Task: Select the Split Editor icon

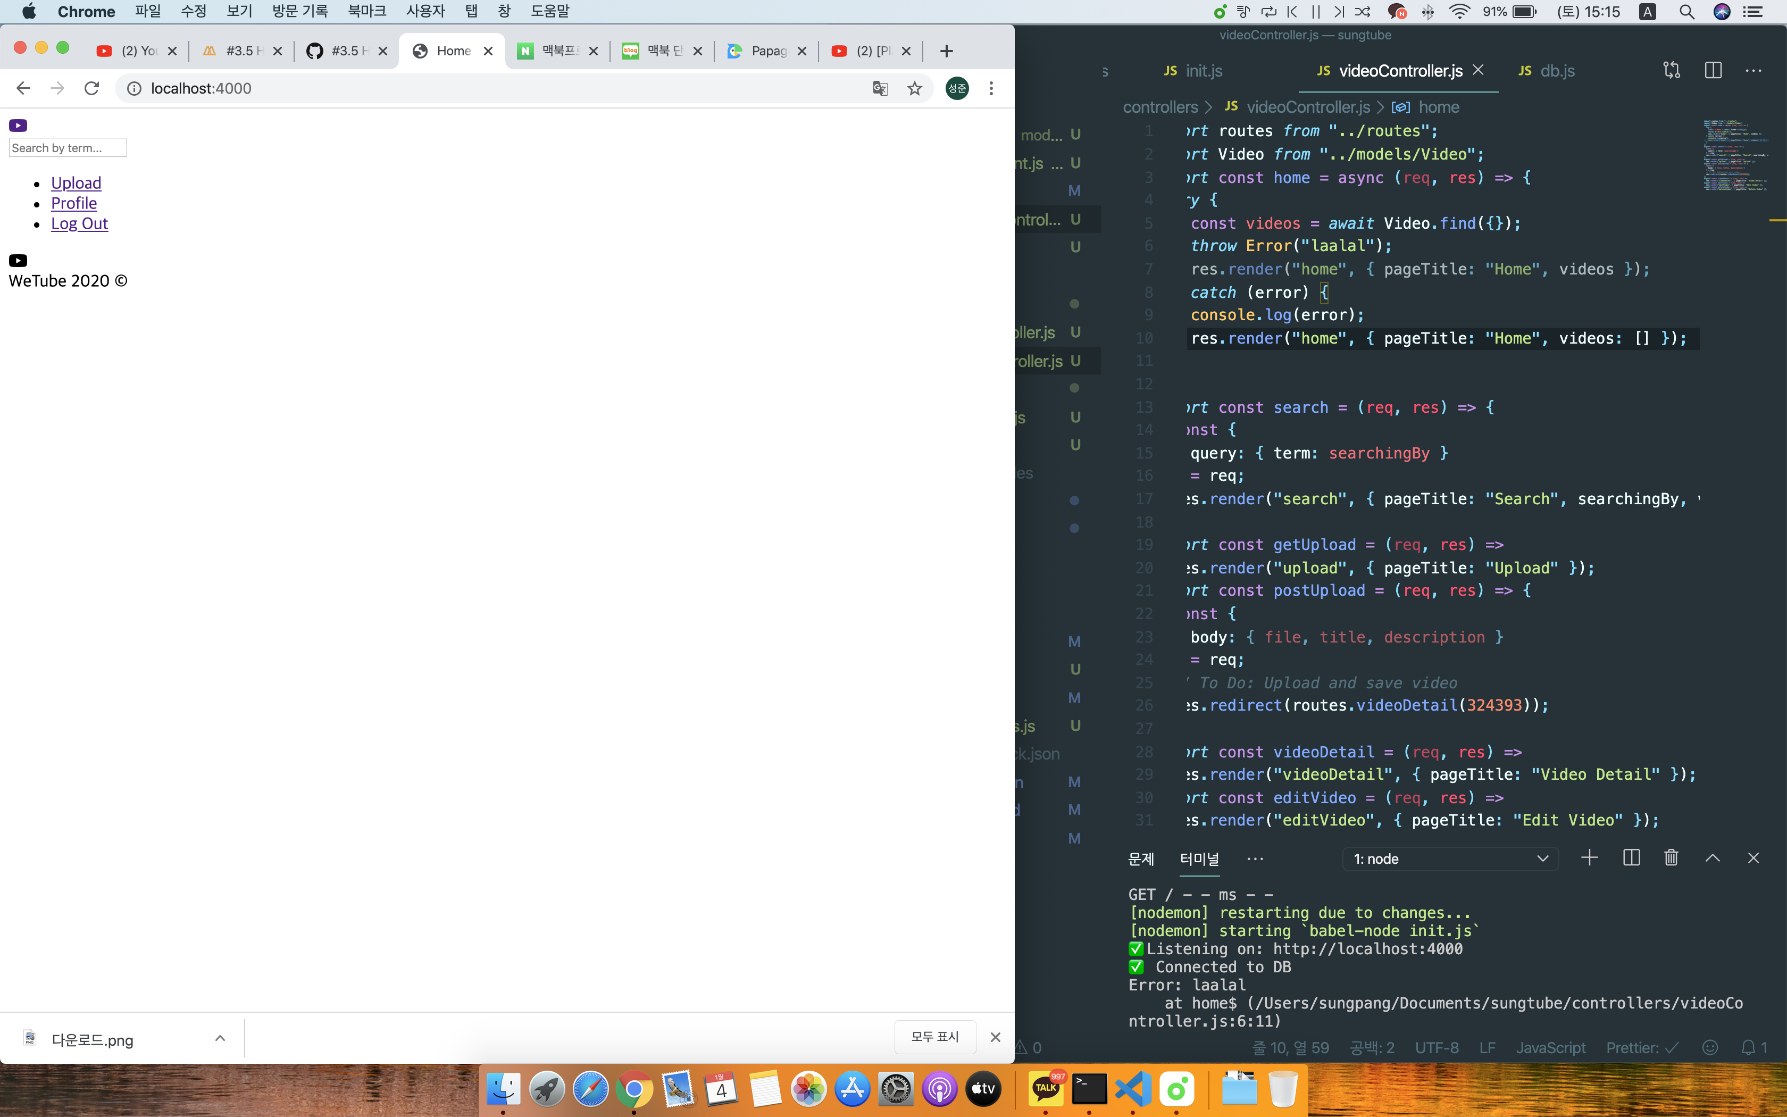Action: pyautogui.click(x=1713, y=70)
